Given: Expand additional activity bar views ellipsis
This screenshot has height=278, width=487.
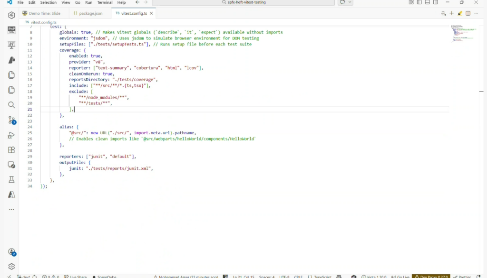Looking at the screenshot, I should click(11, 209).
